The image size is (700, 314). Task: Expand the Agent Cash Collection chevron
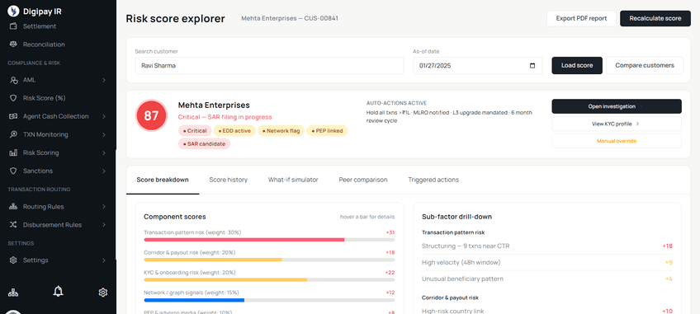coord(103,116)
